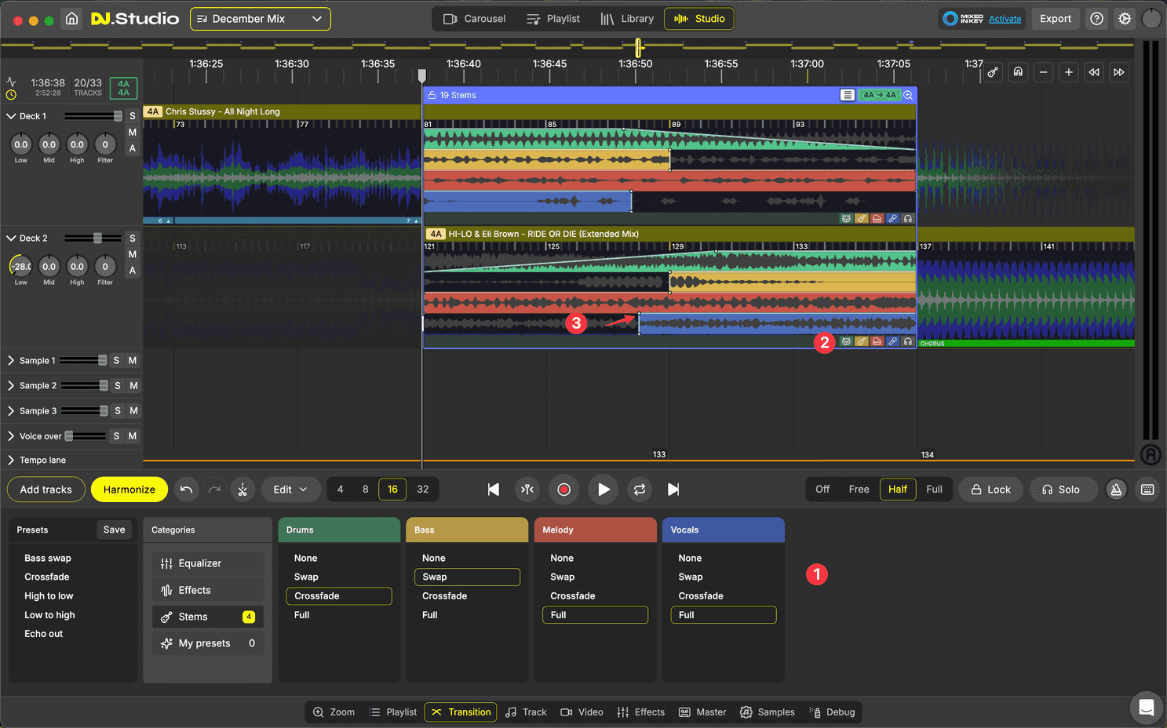Open the Effects tab in bottom bar
The width and height of the screenshot is (1167, 728).
coord(641,712)
